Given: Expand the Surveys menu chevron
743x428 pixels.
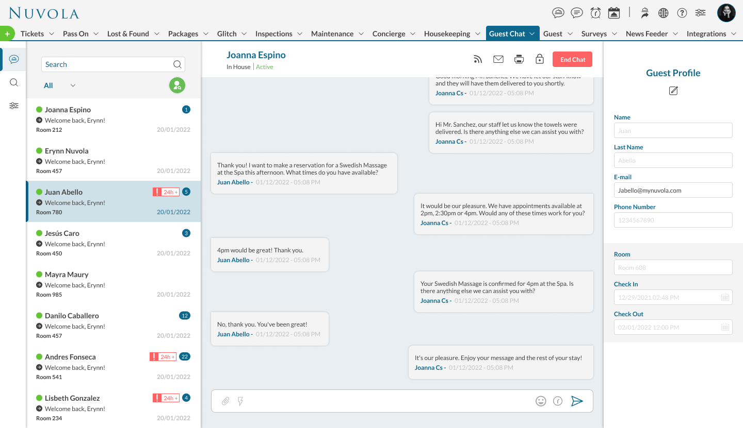Looking at the screenshot, I should click(x=615, y=34).
